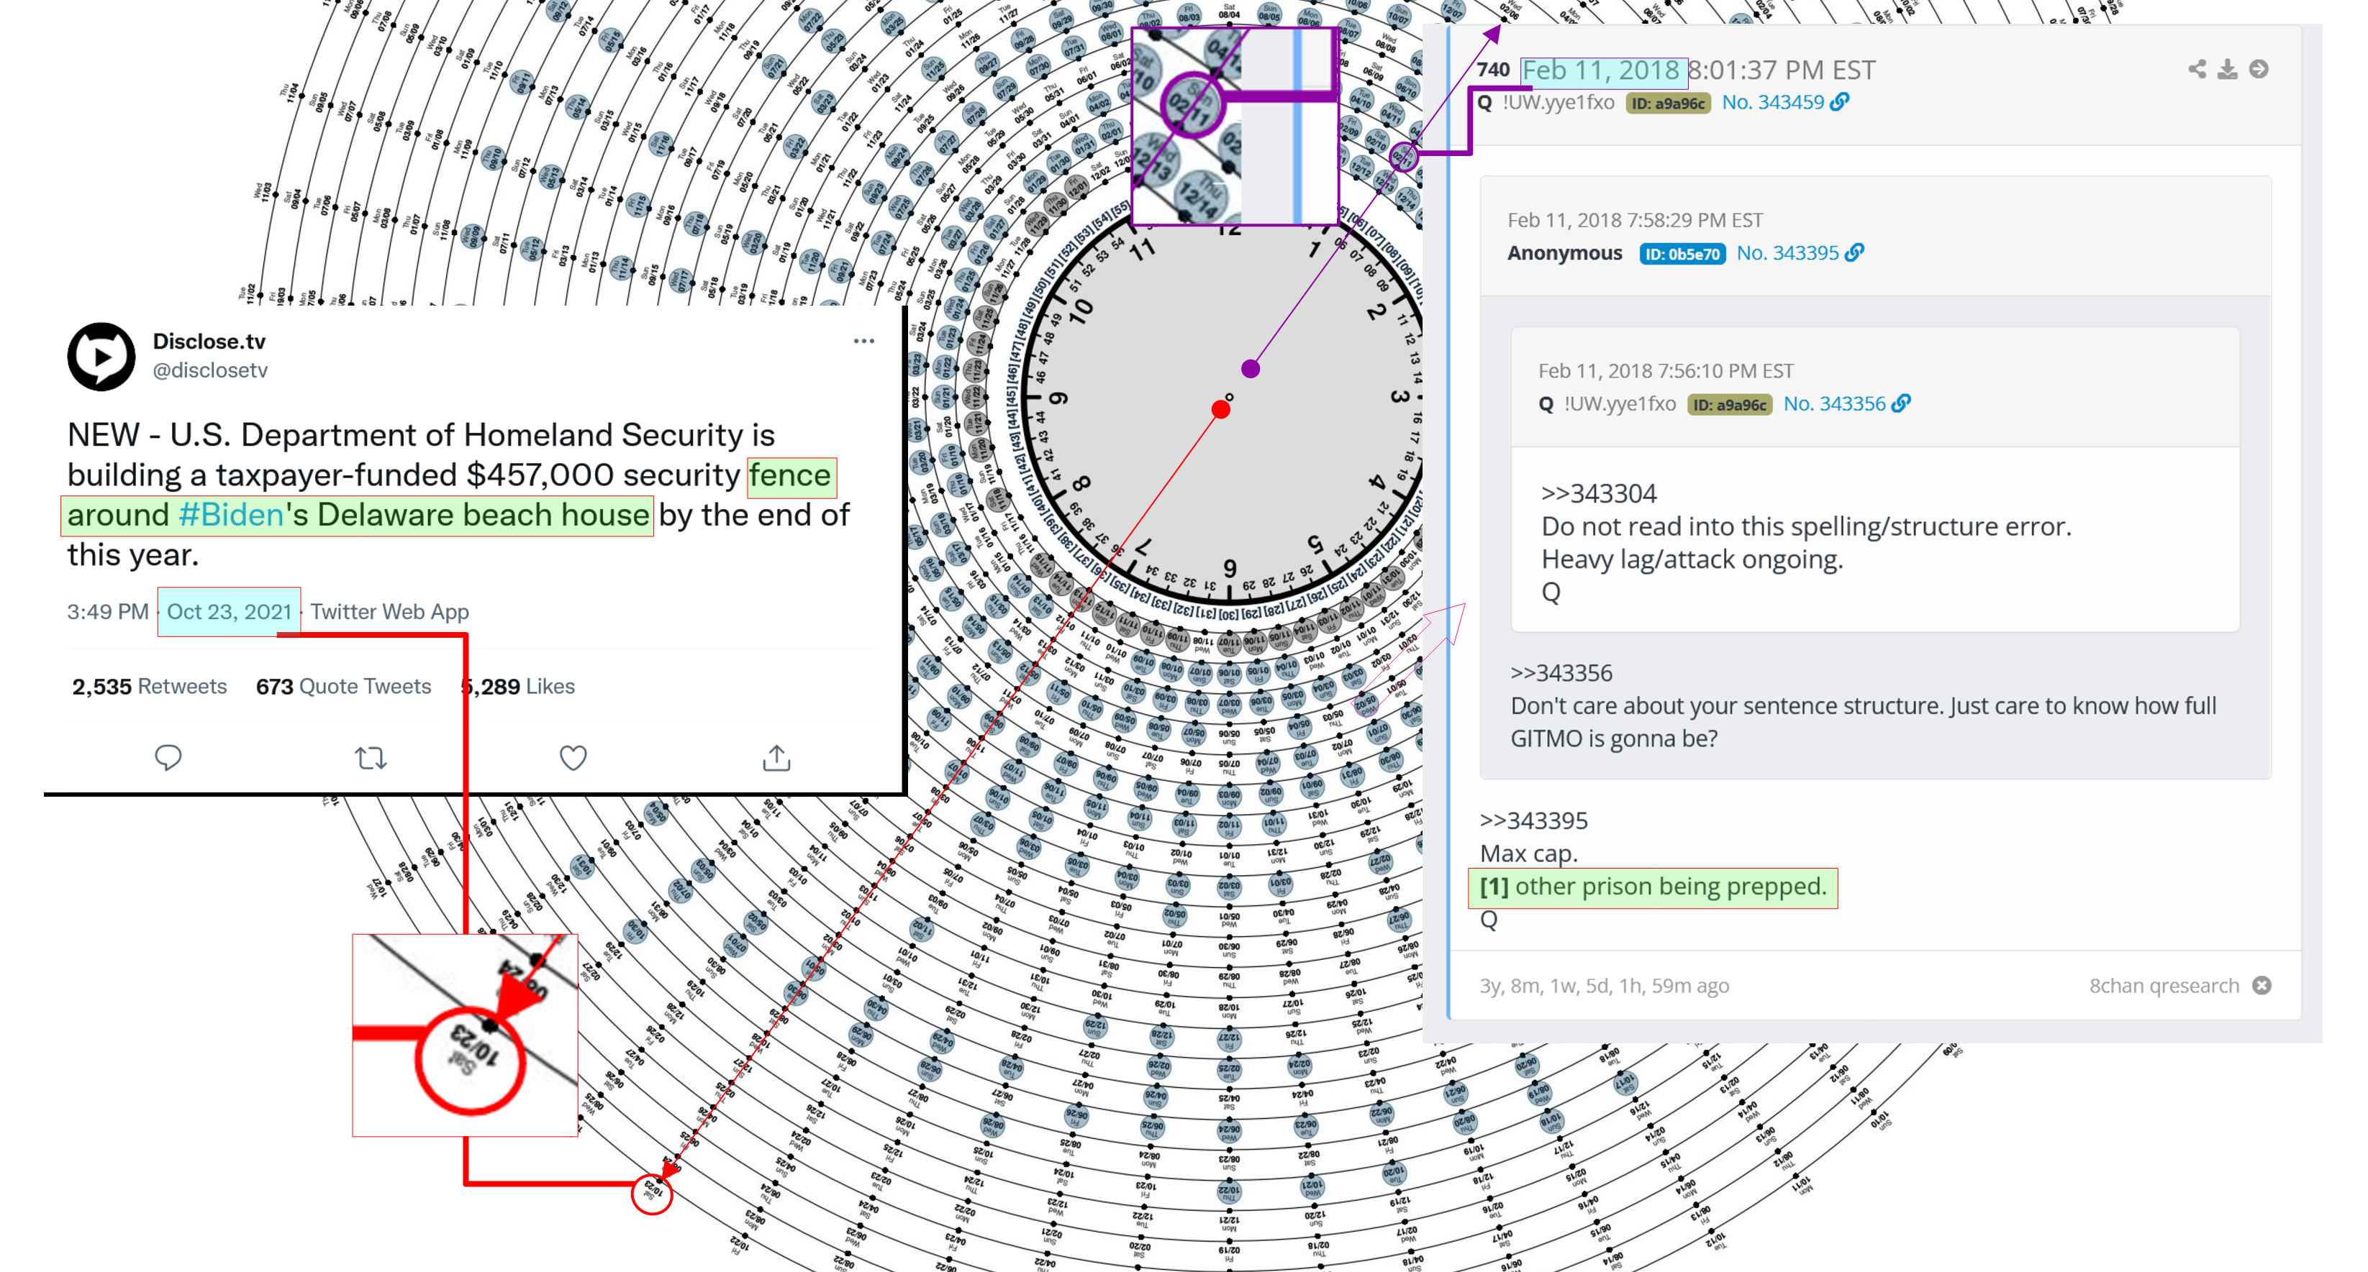
Task: Click the chain link icon beside No. 343356
Action: 1901,403
